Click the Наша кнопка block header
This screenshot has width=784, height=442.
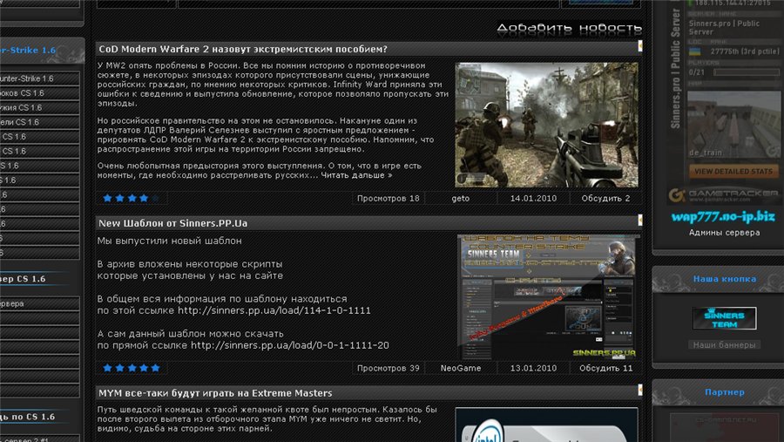pyautogui.click(x=724, y=279)
